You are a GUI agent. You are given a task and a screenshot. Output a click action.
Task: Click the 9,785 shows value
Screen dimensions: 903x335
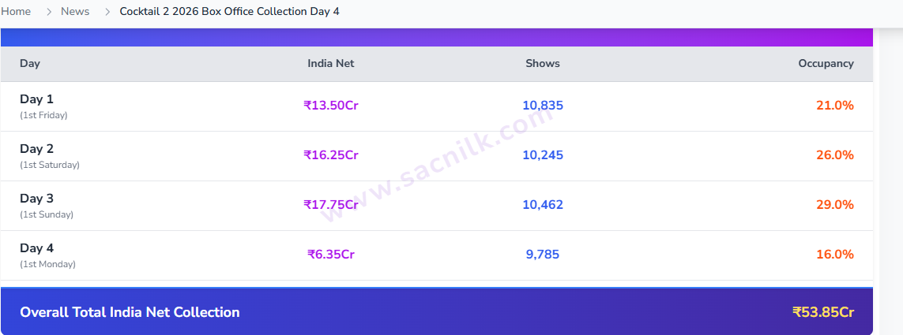pos(543,254)
